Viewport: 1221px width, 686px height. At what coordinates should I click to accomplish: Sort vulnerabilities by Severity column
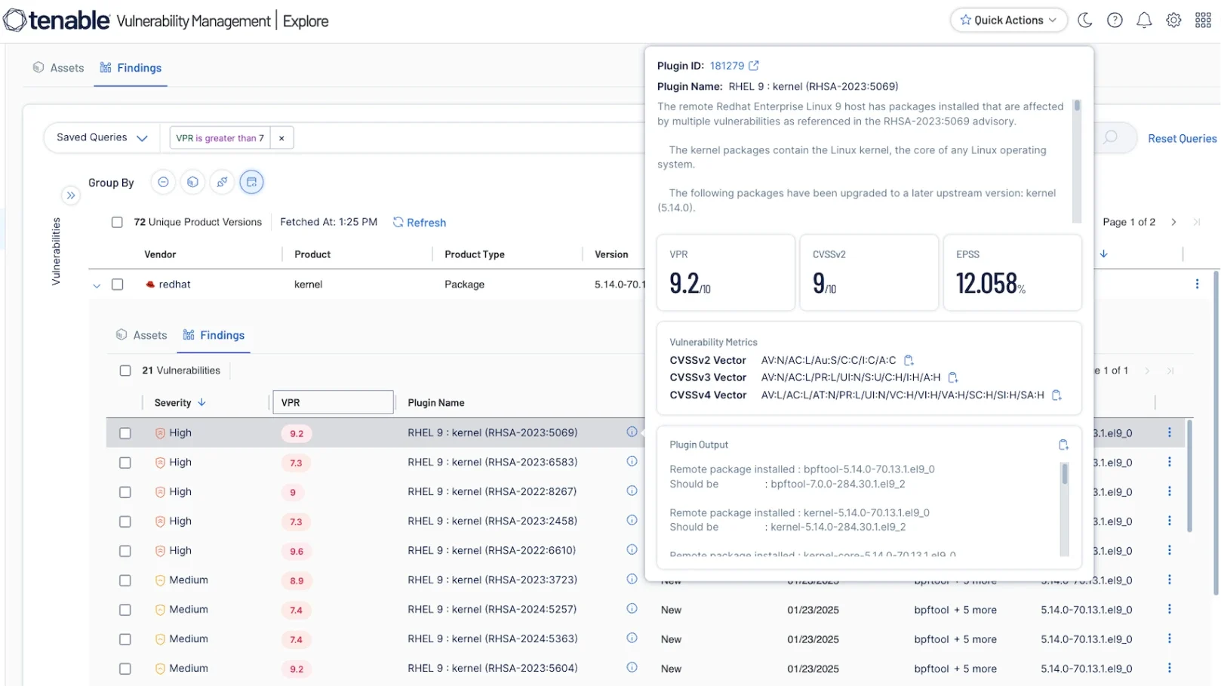click(x=180, y=403)
